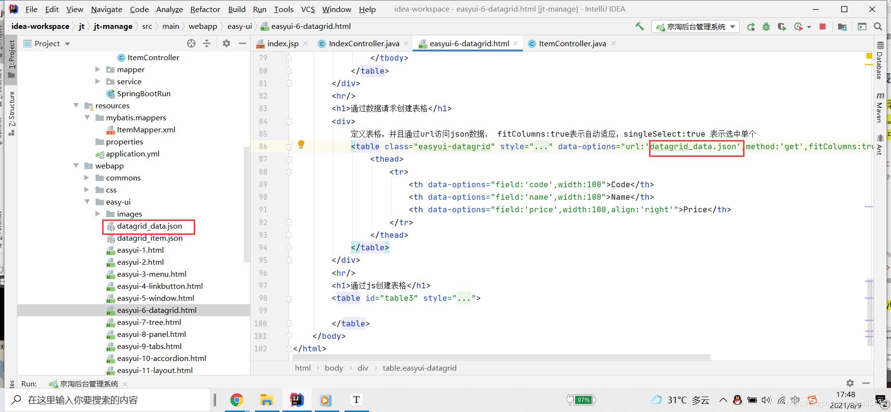Open the File menu
Image resolution: width=891 pixels, height=412 pixels.
coord(31,9)
